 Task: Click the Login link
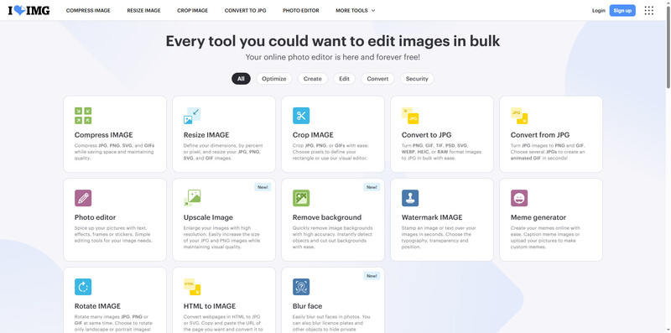point(598,11)
